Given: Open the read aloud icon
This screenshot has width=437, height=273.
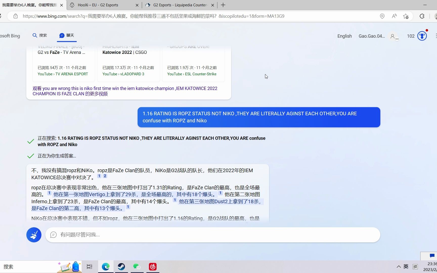Looking at the screenshot, I should pos(394,16).
